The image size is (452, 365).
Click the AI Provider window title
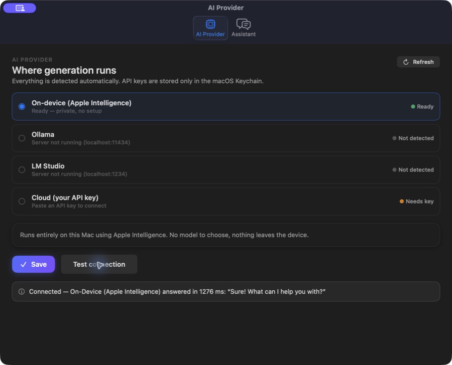point(225,8)
